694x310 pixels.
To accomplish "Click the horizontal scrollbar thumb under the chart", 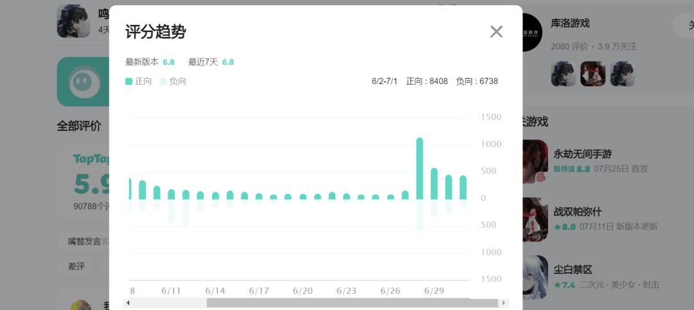I will tap(352, 303).
